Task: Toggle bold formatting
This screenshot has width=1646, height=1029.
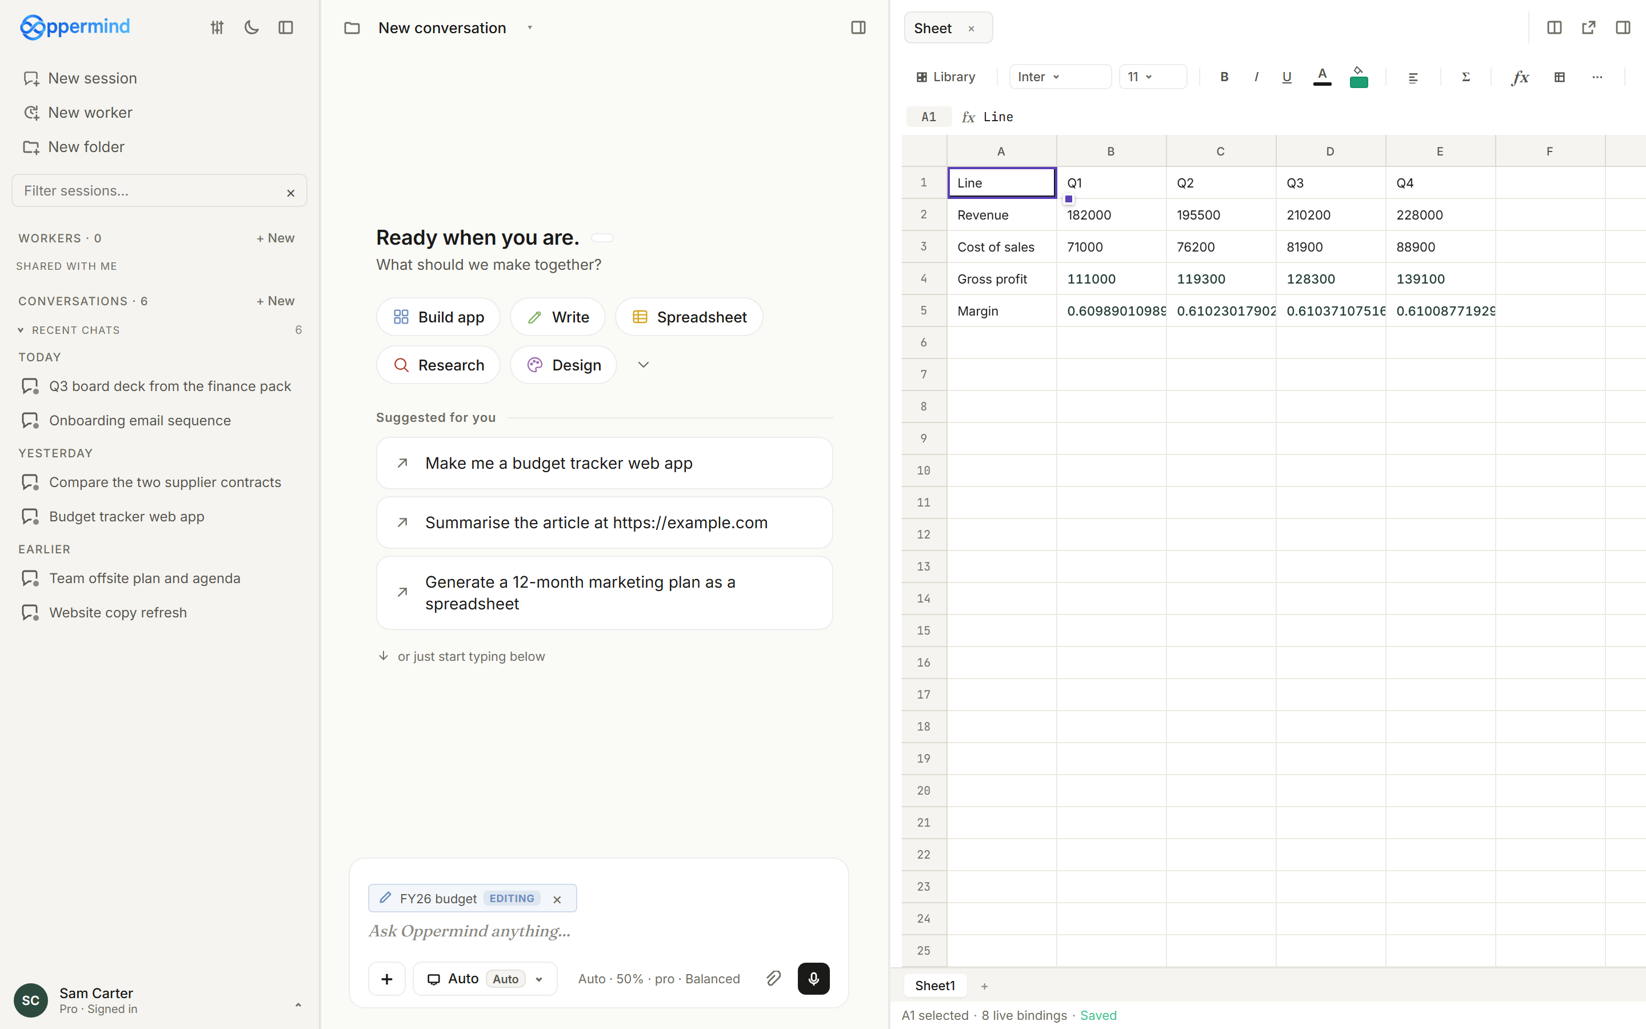Action: point(1224,77)
